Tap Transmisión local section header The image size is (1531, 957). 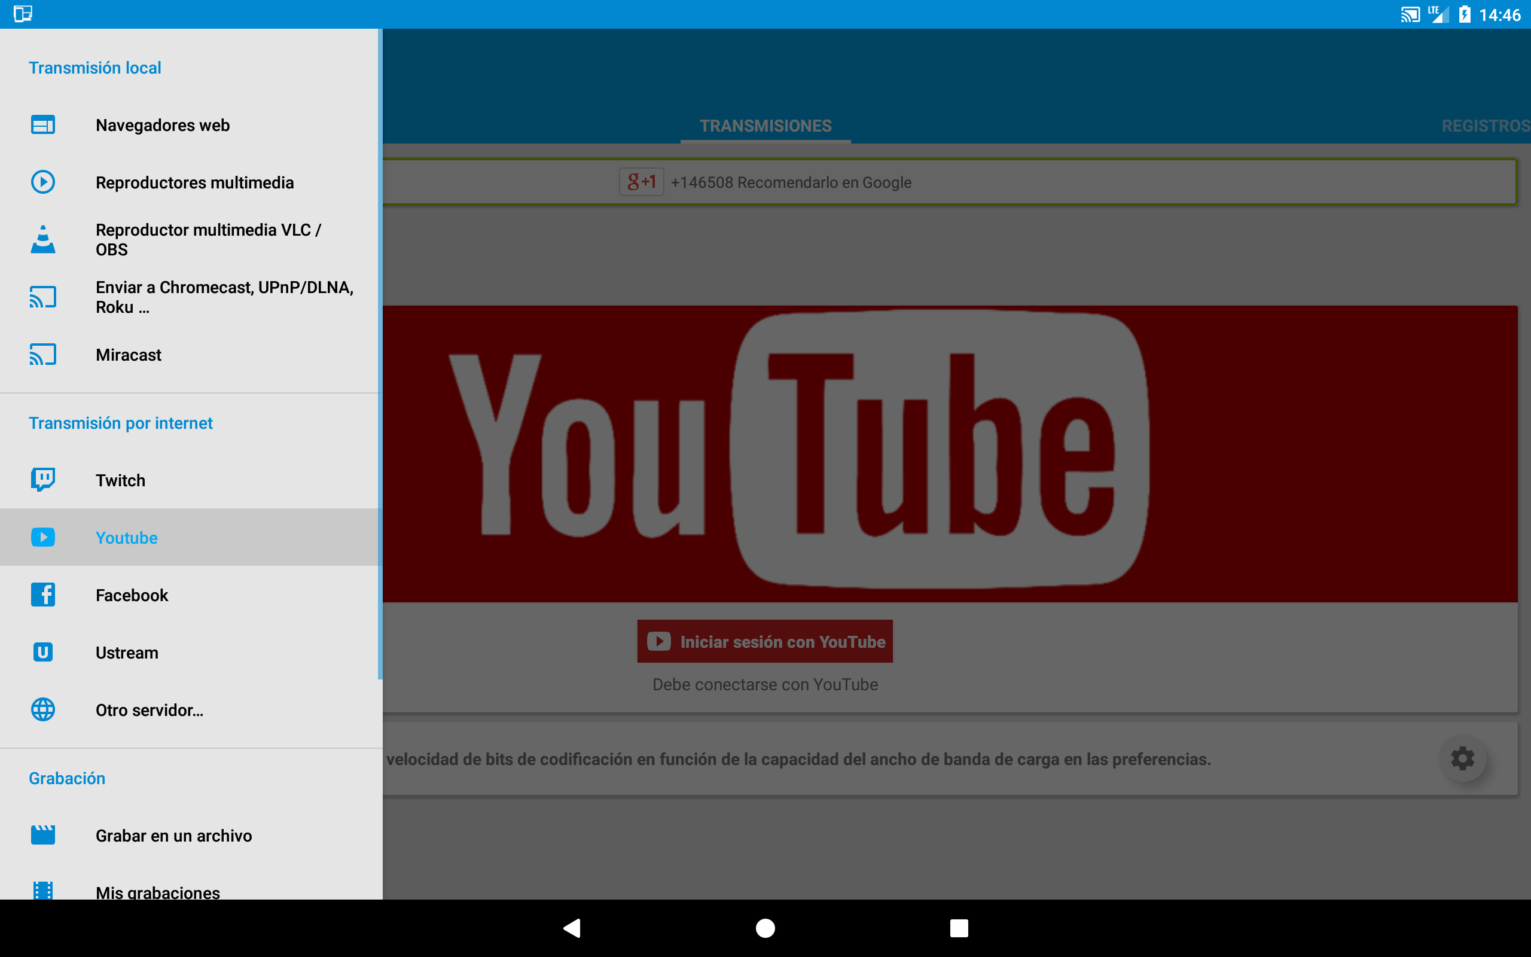pyautogui.click(x=95, y=67)
